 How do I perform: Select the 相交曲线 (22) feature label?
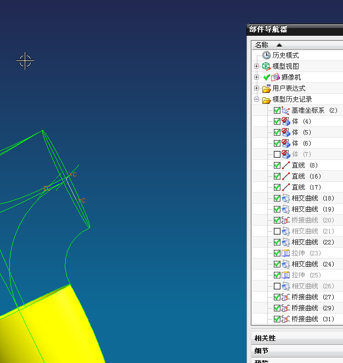pyautogui.click(x=313, y=242)
